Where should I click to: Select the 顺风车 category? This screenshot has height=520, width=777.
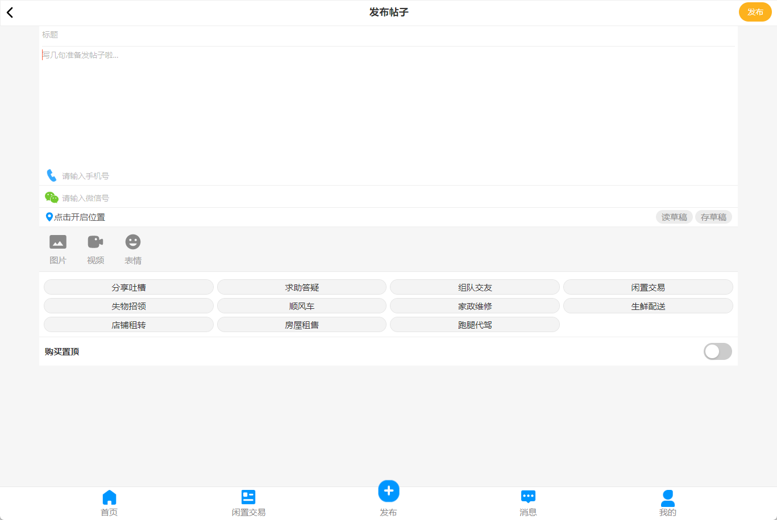302,306
